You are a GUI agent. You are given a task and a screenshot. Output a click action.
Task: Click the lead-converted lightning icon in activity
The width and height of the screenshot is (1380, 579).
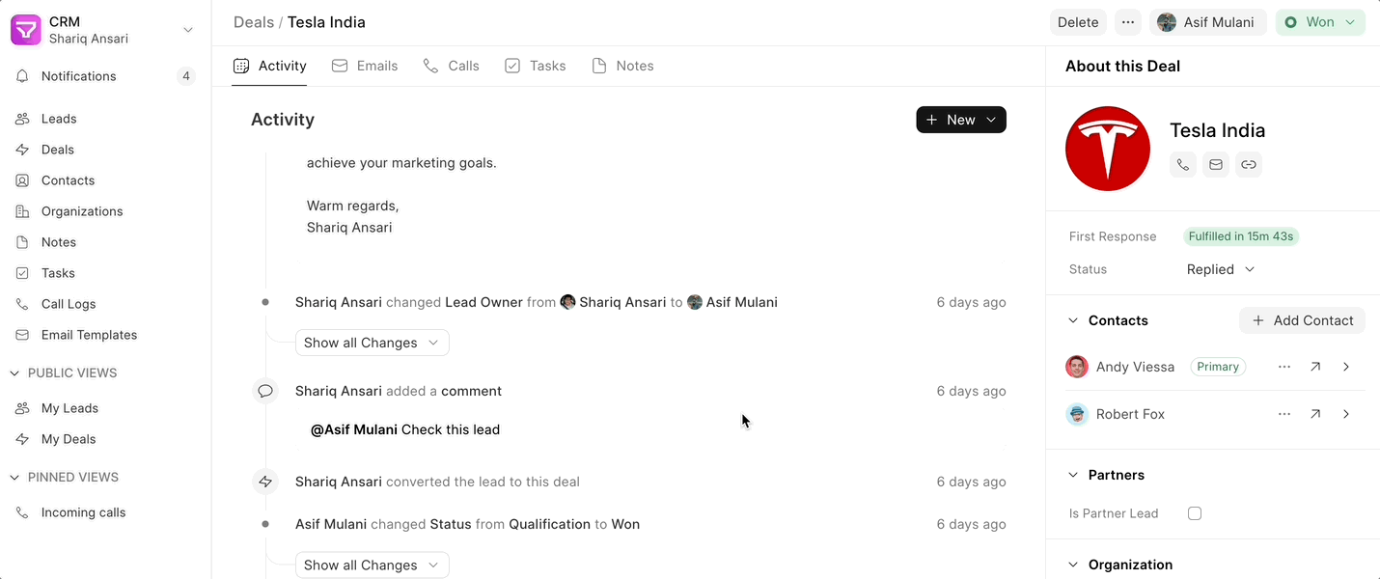tap(265, 482)
